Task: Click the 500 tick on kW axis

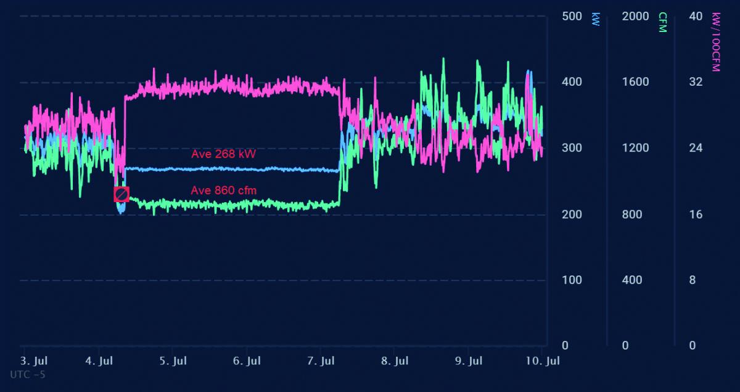Action: [x=572, y=16]
